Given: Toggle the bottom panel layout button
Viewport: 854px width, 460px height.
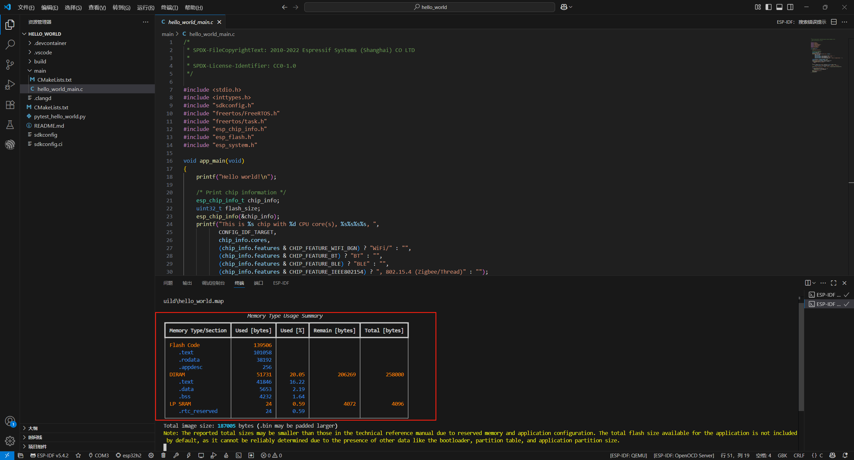Looking at the screenshot, I should click(779, 7).
